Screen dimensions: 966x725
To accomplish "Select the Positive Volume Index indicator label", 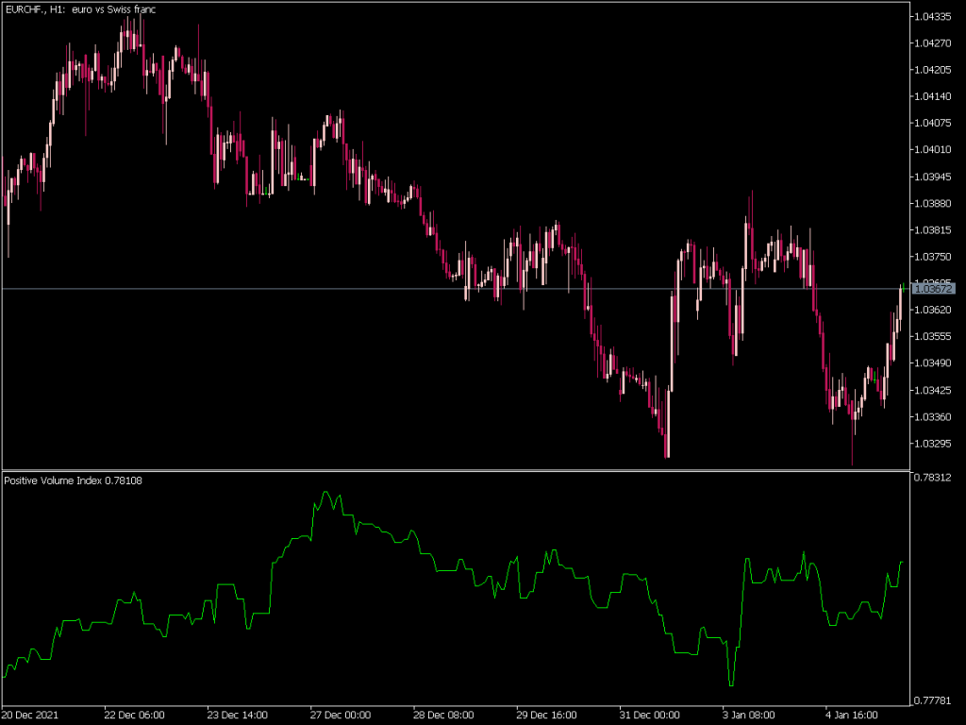I will pos(71,481).
